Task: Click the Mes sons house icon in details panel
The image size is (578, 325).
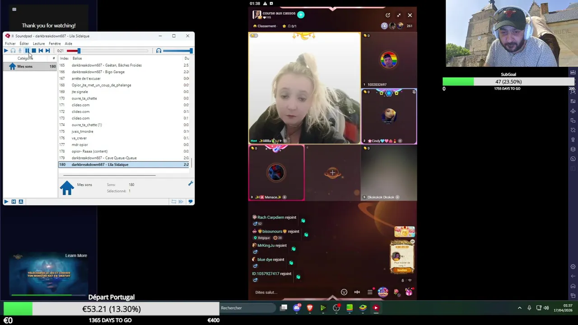Action: pyautogui.click(x=67, y=188)
